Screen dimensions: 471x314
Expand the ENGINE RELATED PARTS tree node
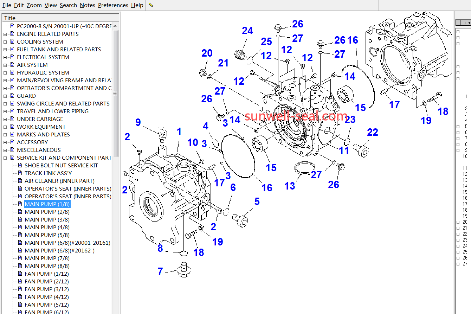(5, 34)
